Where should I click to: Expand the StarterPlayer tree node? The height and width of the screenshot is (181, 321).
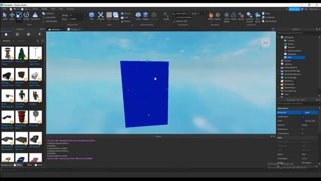pyautogui.click(x=278, y=87)
